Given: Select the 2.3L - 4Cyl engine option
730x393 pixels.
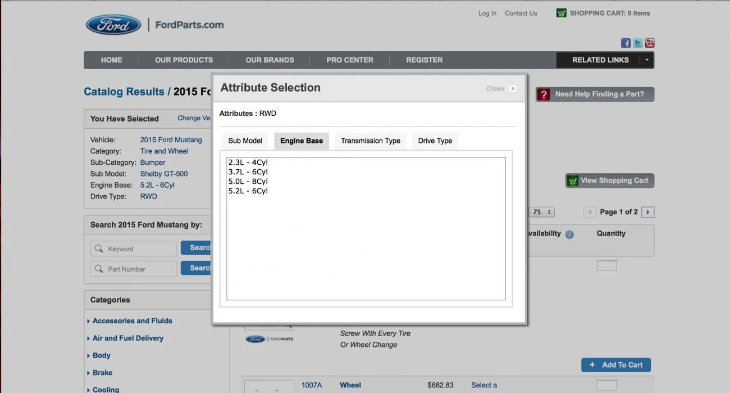Looking at the screenshot, I should click(x=248, y=162).
